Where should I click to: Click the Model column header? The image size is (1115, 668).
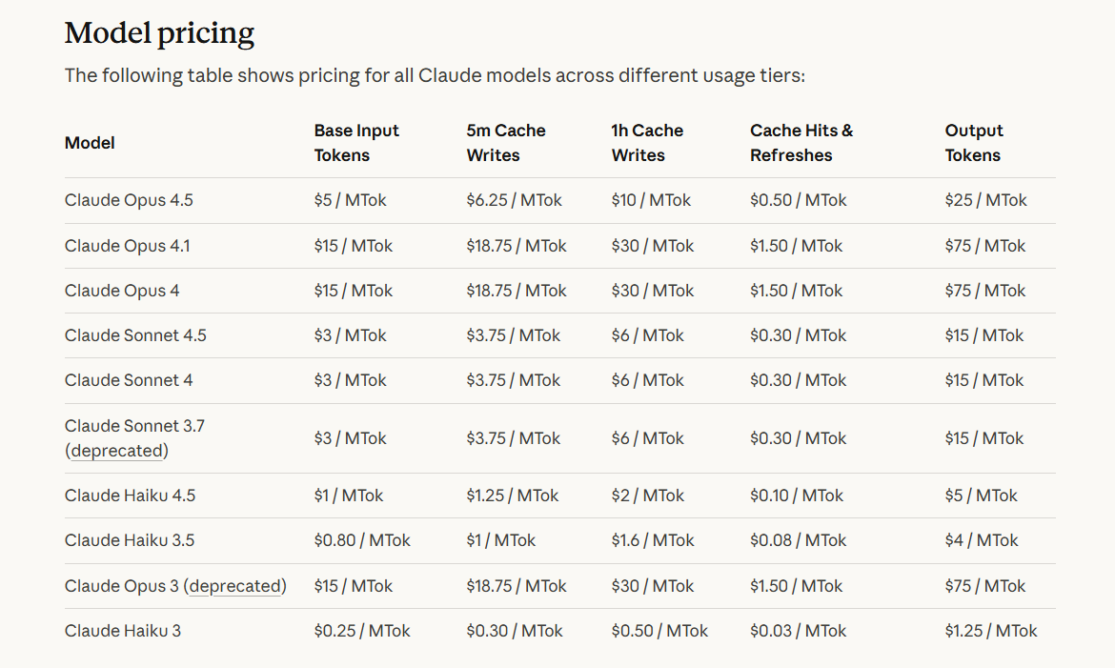[x=90, y=143]
